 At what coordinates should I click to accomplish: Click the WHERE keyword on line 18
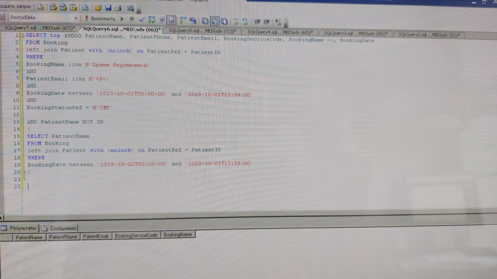coord(36,158)
